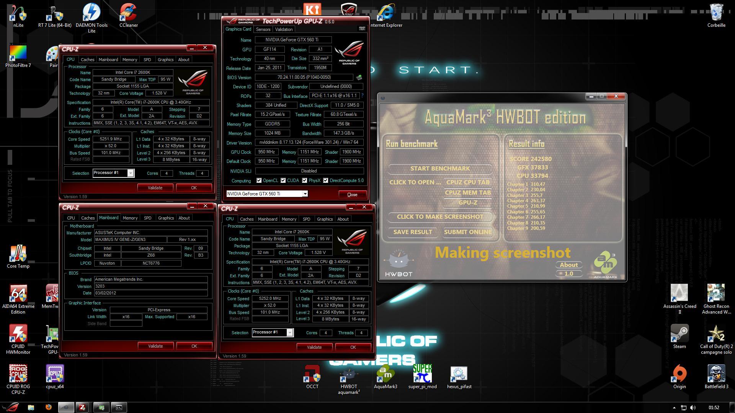Viewport: 735px width, 413px height.
Task: Open Origin desktop icon
Action: click(679, 377)
